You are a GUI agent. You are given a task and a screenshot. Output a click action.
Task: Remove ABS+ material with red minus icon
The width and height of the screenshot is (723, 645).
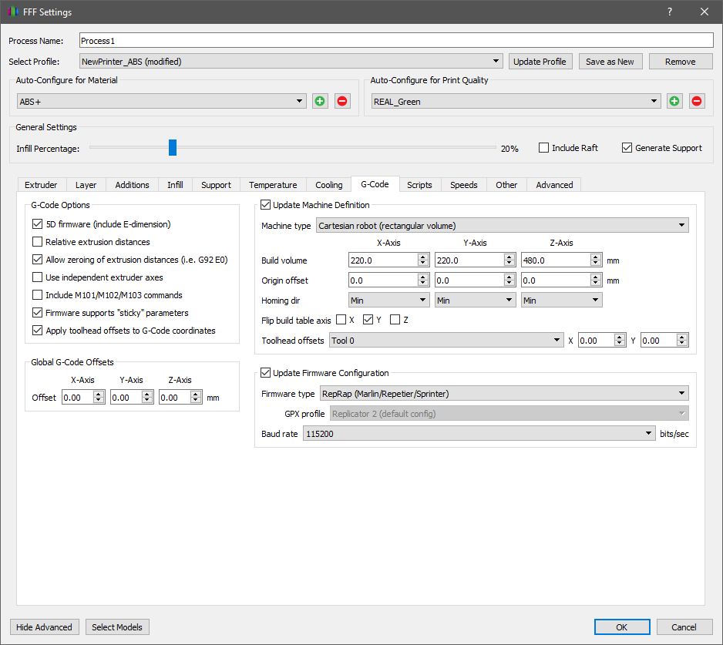(341, 101)
